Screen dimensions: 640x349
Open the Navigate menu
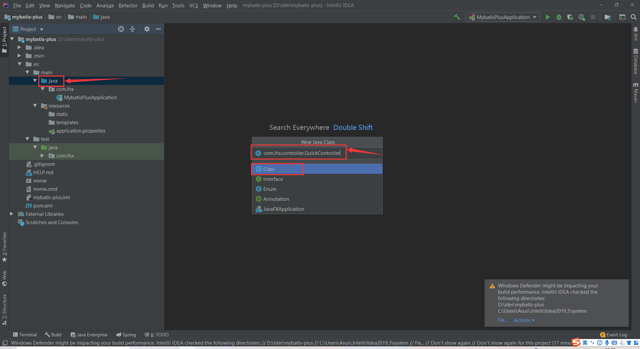pos(65,5)
